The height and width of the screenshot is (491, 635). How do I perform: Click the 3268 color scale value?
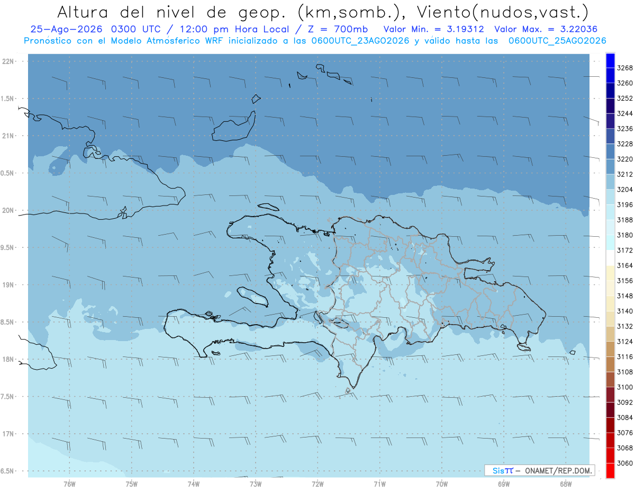(x=624, y=68)
